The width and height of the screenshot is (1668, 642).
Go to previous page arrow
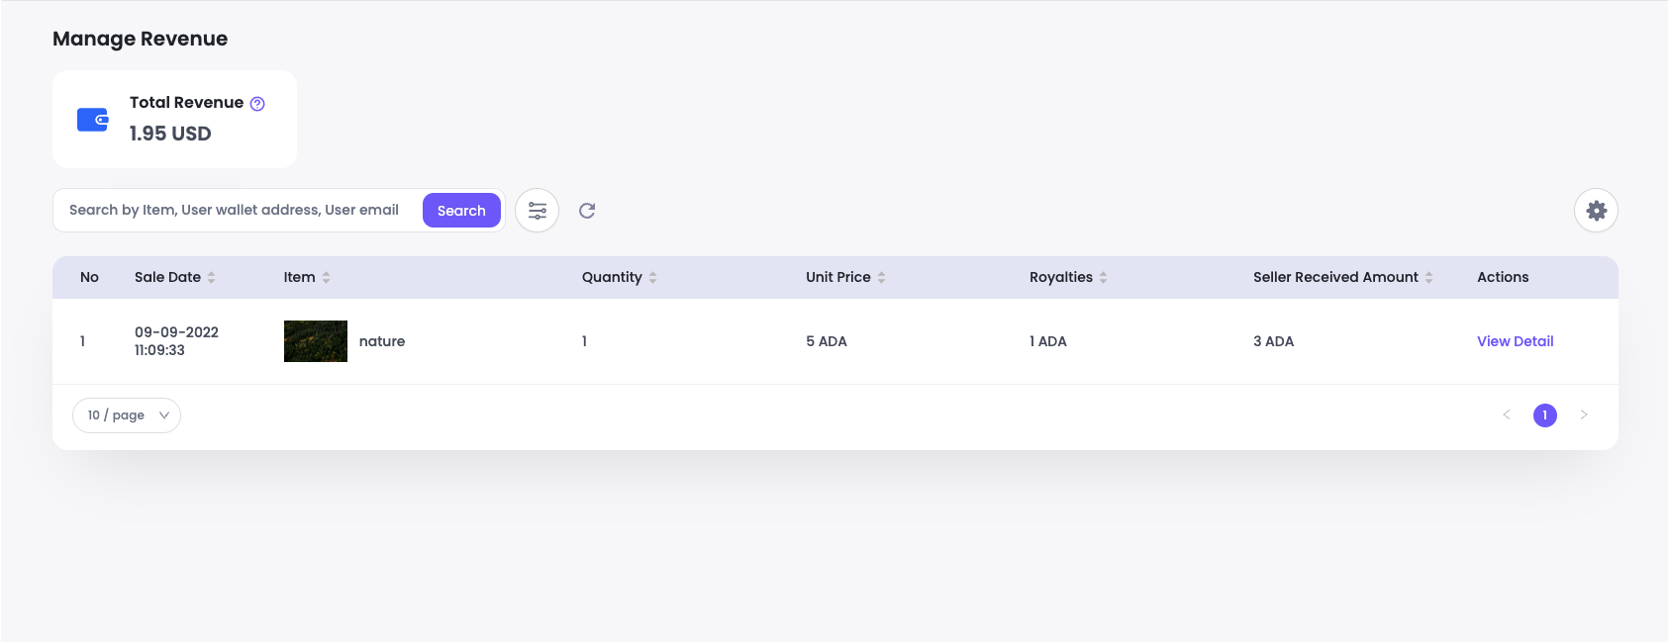1507,415
